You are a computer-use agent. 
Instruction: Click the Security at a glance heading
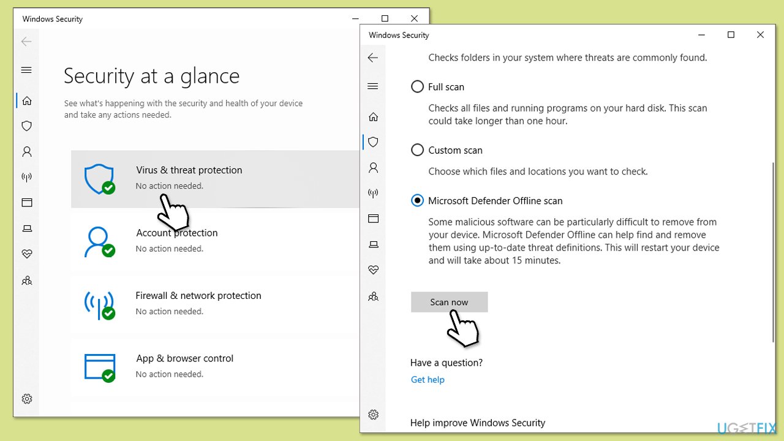click(x=152, y=76)
